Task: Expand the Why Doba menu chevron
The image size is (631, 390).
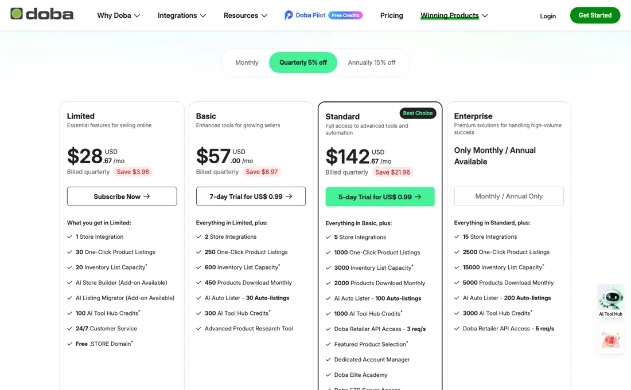Action: click(x=137, y=15)
